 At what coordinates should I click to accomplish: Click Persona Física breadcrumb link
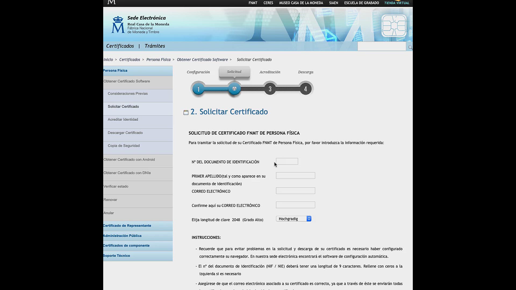coord(158,60)
